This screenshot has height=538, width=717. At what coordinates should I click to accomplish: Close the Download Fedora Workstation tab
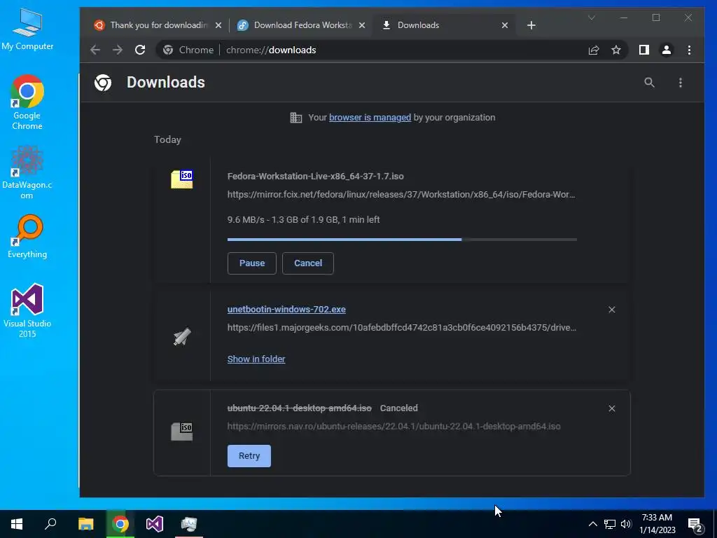click(362, 25)
